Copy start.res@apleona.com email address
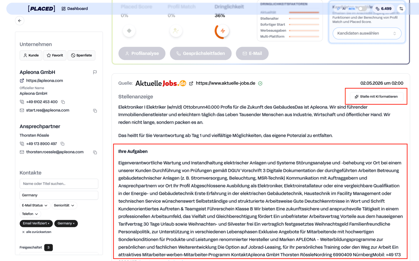Screen dimensions: 419x261 point(95,111)
